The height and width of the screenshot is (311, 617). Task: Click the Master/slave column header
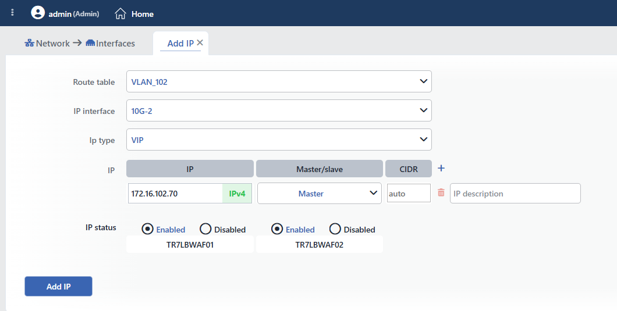coord(320,169)
